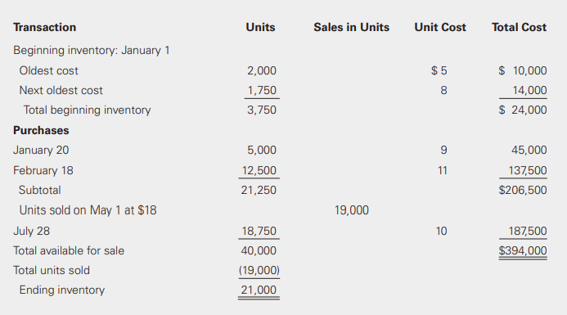Click the 19,000 sales in units value
567x315 pixels.
point(352,210)
